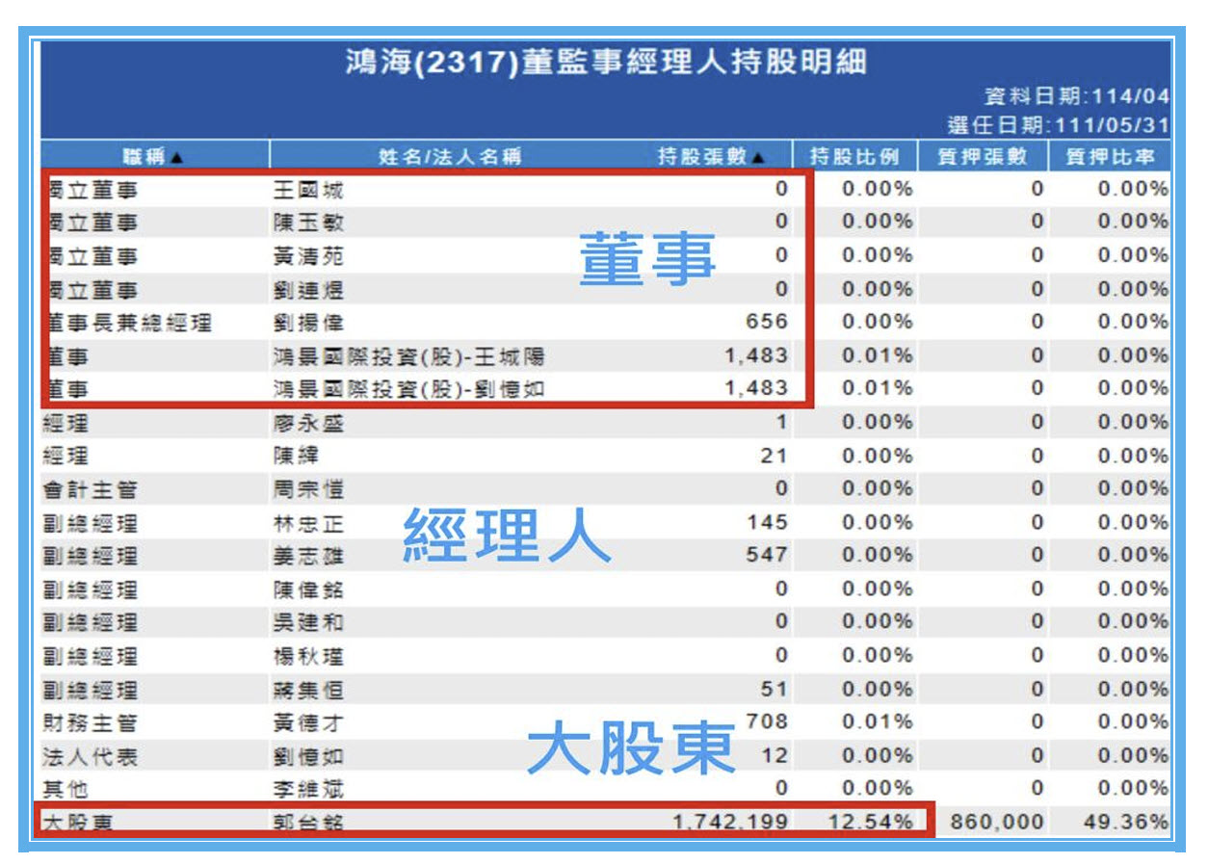Select the name 蔣集恒

pos(308,690)
